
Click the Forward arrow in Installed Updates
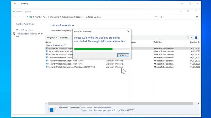[20, 17]
